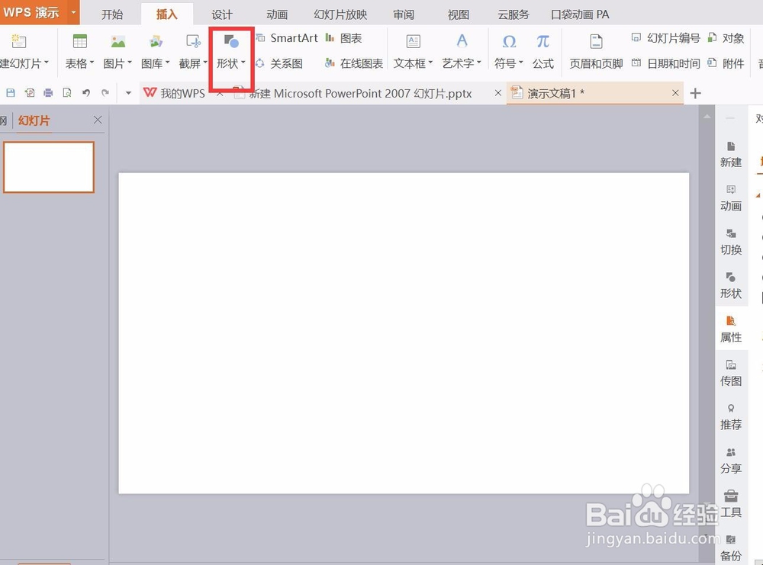763x565 pixels.
Task: Insert a 公式 formula
Action: [x=543, y=50]
